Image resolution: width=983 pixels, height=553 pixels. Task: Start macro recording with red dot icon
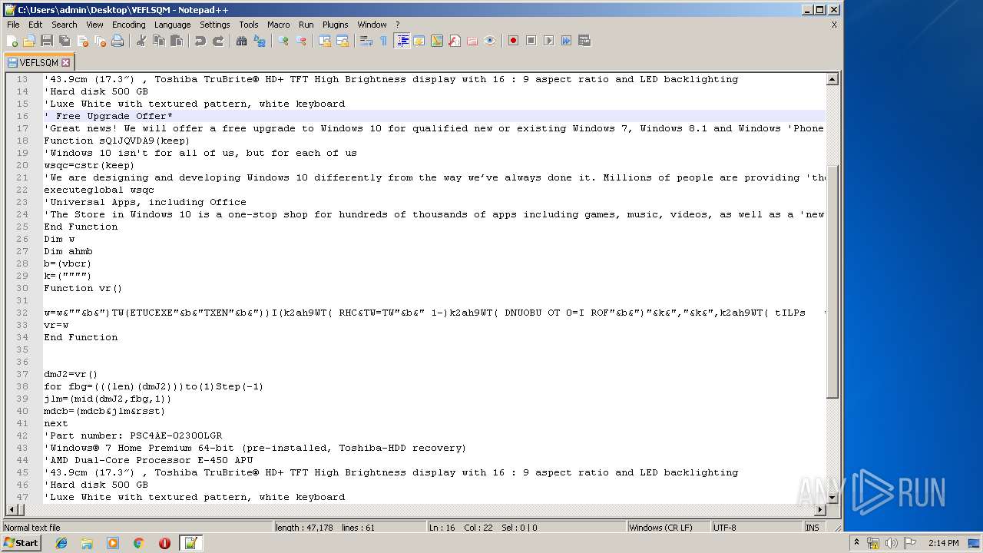pyautogui.click(x=513, y=41)
